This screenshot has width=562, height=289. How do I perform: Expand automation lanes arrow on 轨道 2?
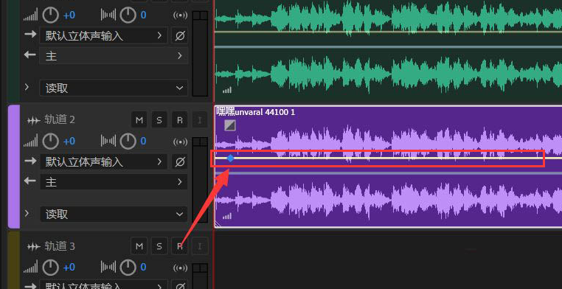[x=27, y=214]
